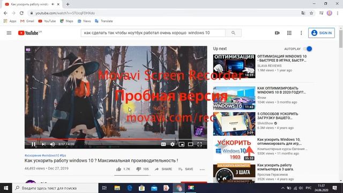Open Mail app from taskbar
343x193 pixels.
[154, 188]
